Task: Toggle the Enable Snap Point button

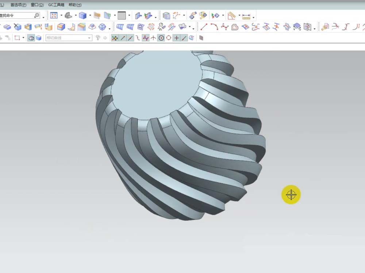Action: coord(115,38)
